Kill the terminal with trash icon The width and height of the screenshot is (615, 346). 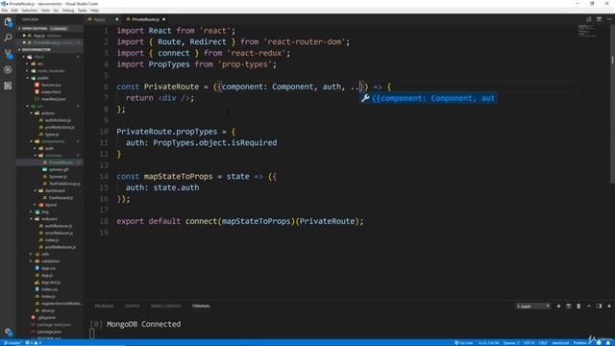[578, 306]
